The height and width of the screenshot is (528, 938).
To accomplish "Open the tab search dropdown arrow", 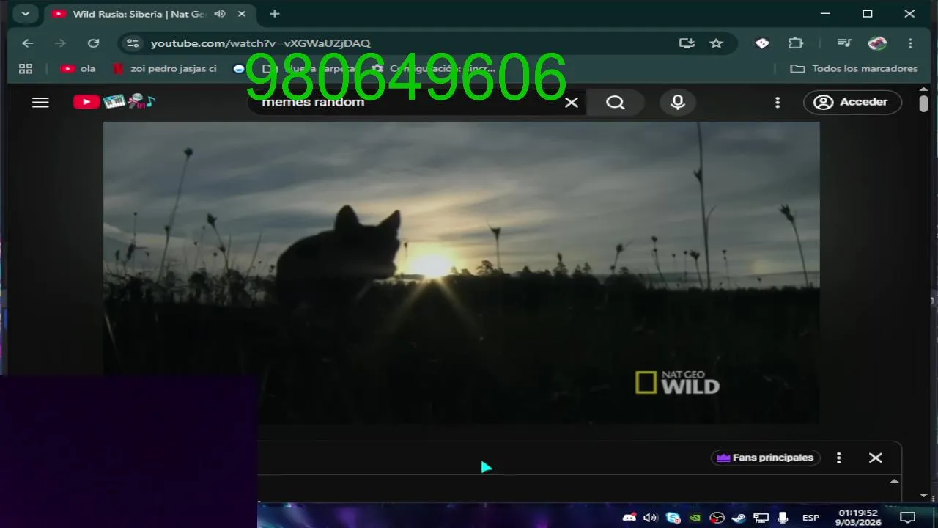I will 26,14.
